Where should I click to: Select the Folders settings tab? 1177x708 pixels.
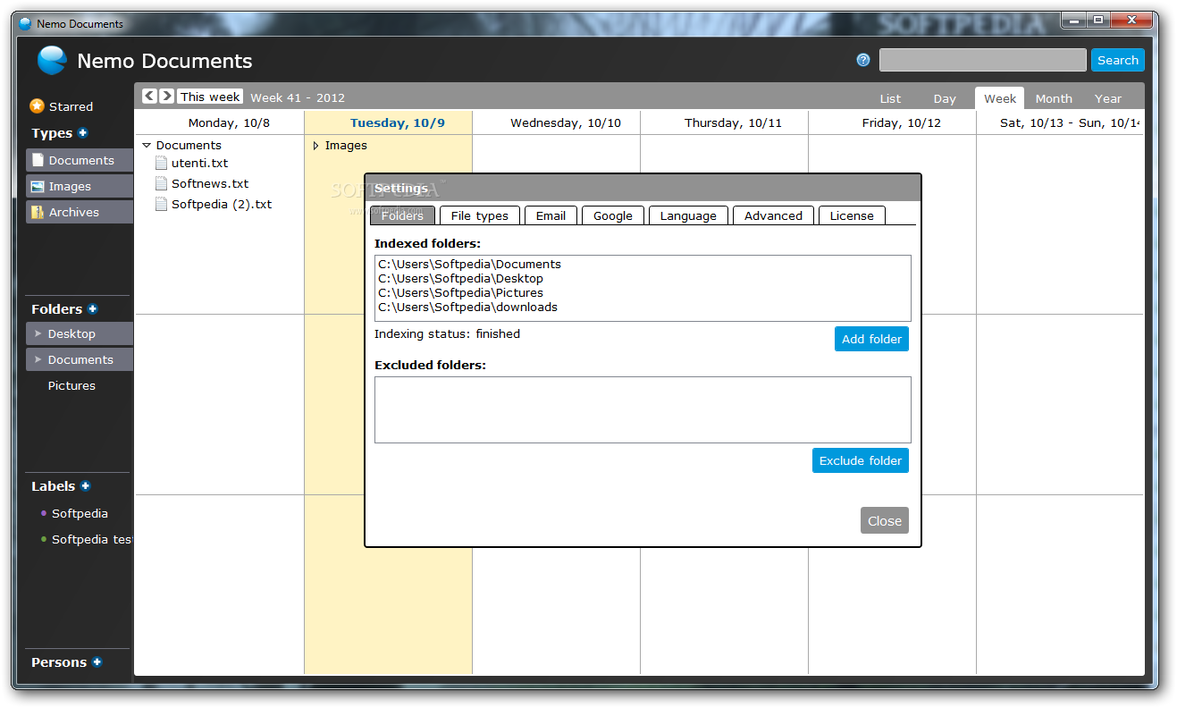pos(402,215)
